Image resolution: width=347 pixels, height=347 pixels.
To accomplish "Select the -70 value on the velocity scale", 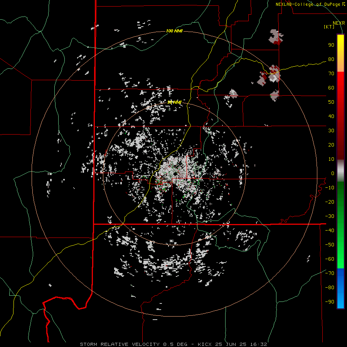I will pos(330,273).
